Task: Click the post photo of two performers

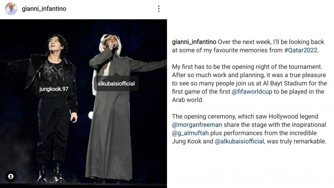Action: [83, 103]
